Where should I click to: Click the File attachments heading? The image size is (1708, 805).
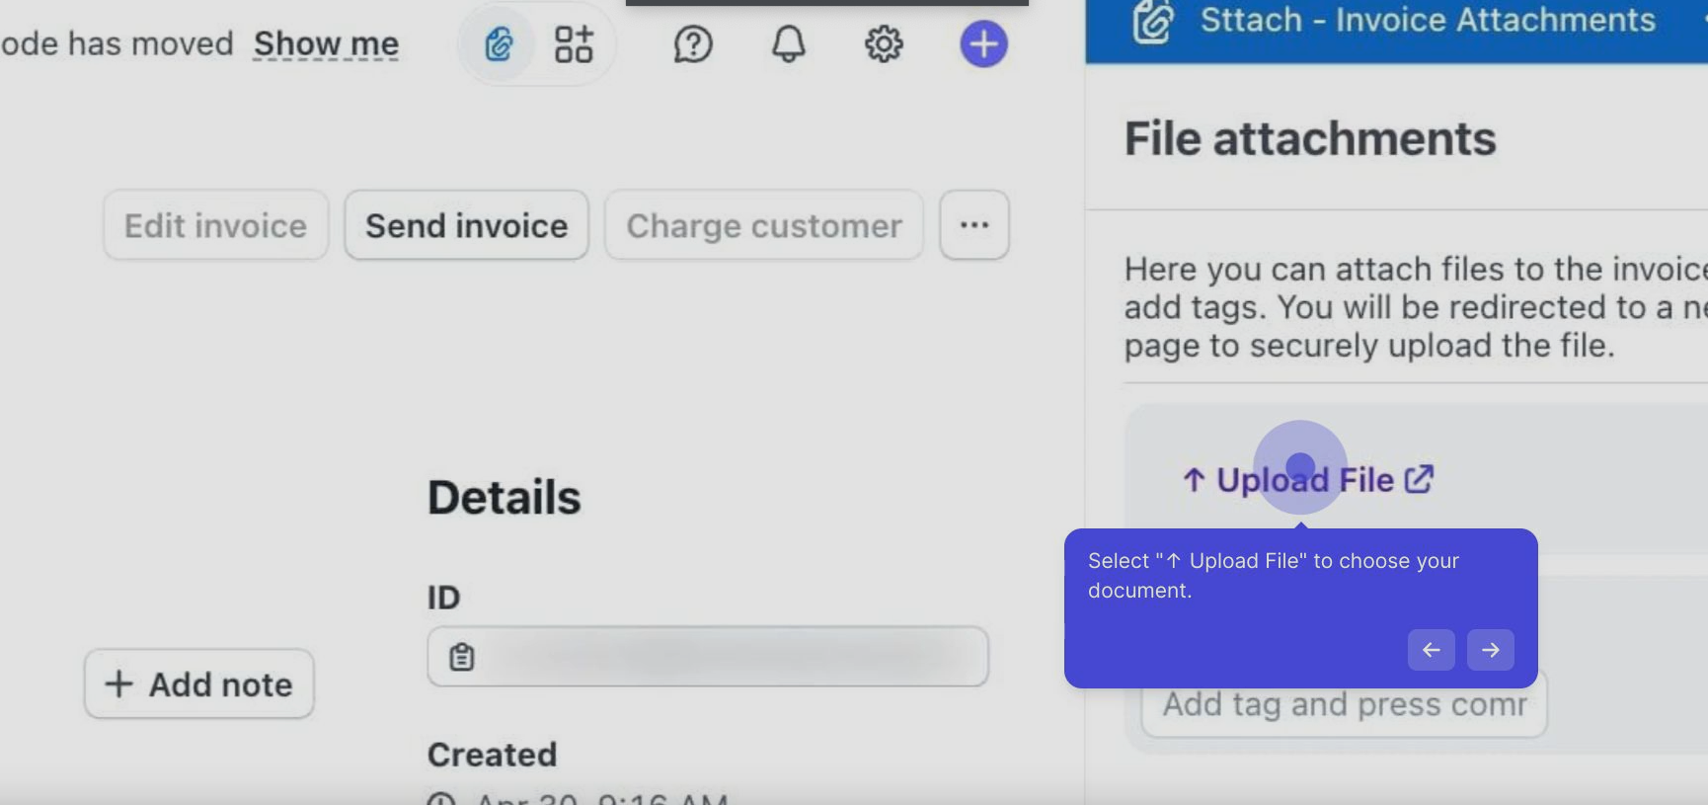coord(1310,138)
